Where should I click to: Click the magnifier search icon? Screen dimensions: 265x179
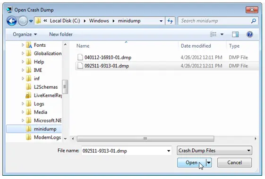(254, 21)
